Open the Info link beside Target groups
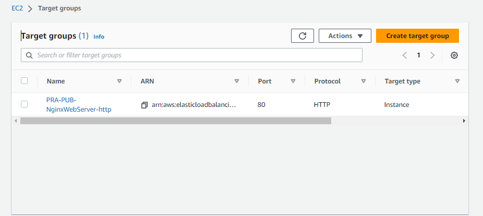This screenshot has height=216, width=483. pyautogui.click(x=99, y=37)
